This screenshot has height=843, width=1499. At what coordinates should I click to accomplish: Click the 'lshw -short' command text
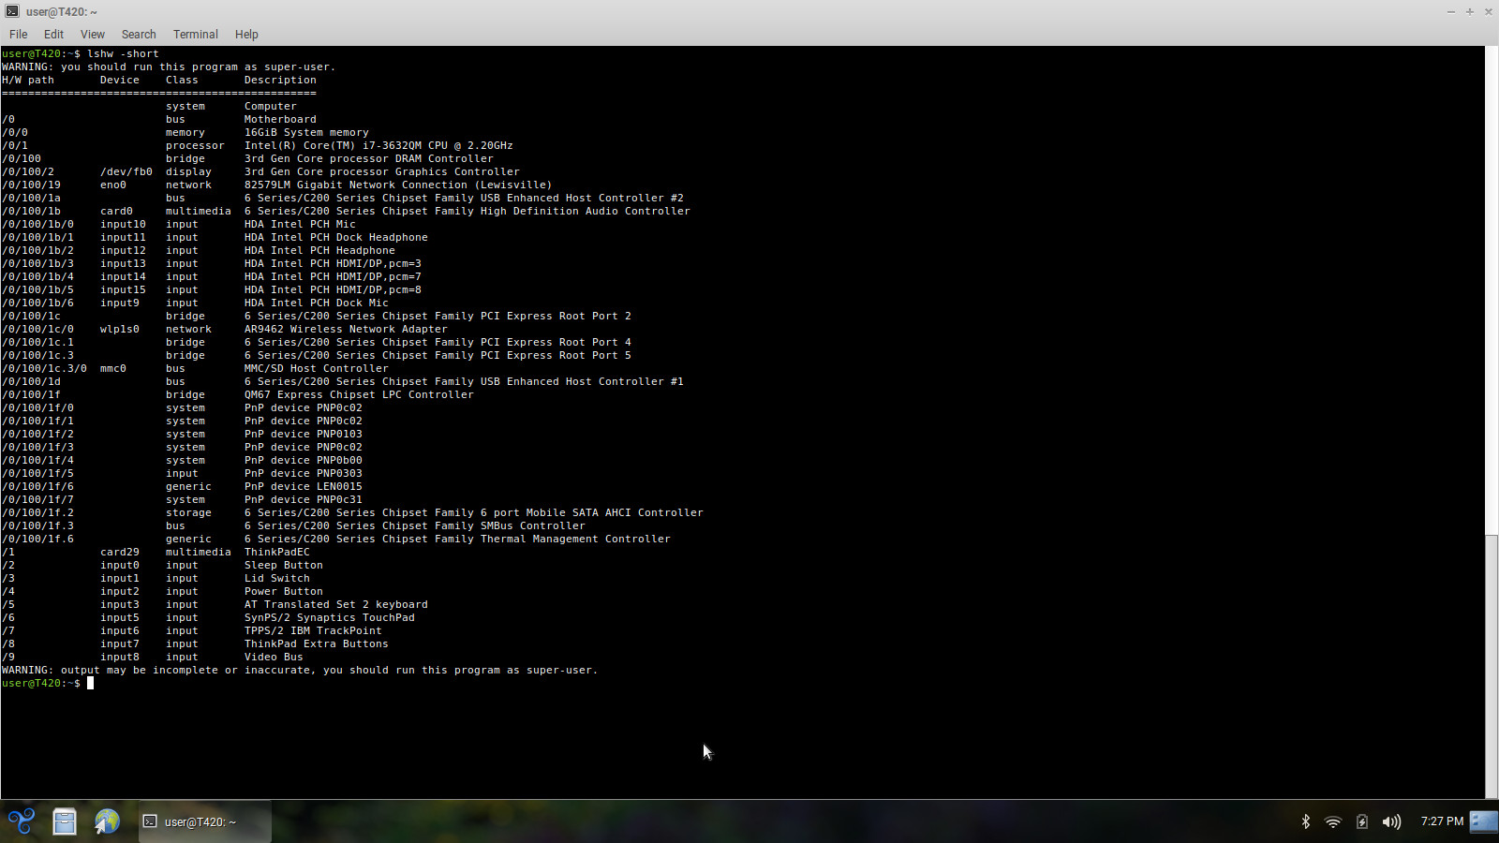123,54
